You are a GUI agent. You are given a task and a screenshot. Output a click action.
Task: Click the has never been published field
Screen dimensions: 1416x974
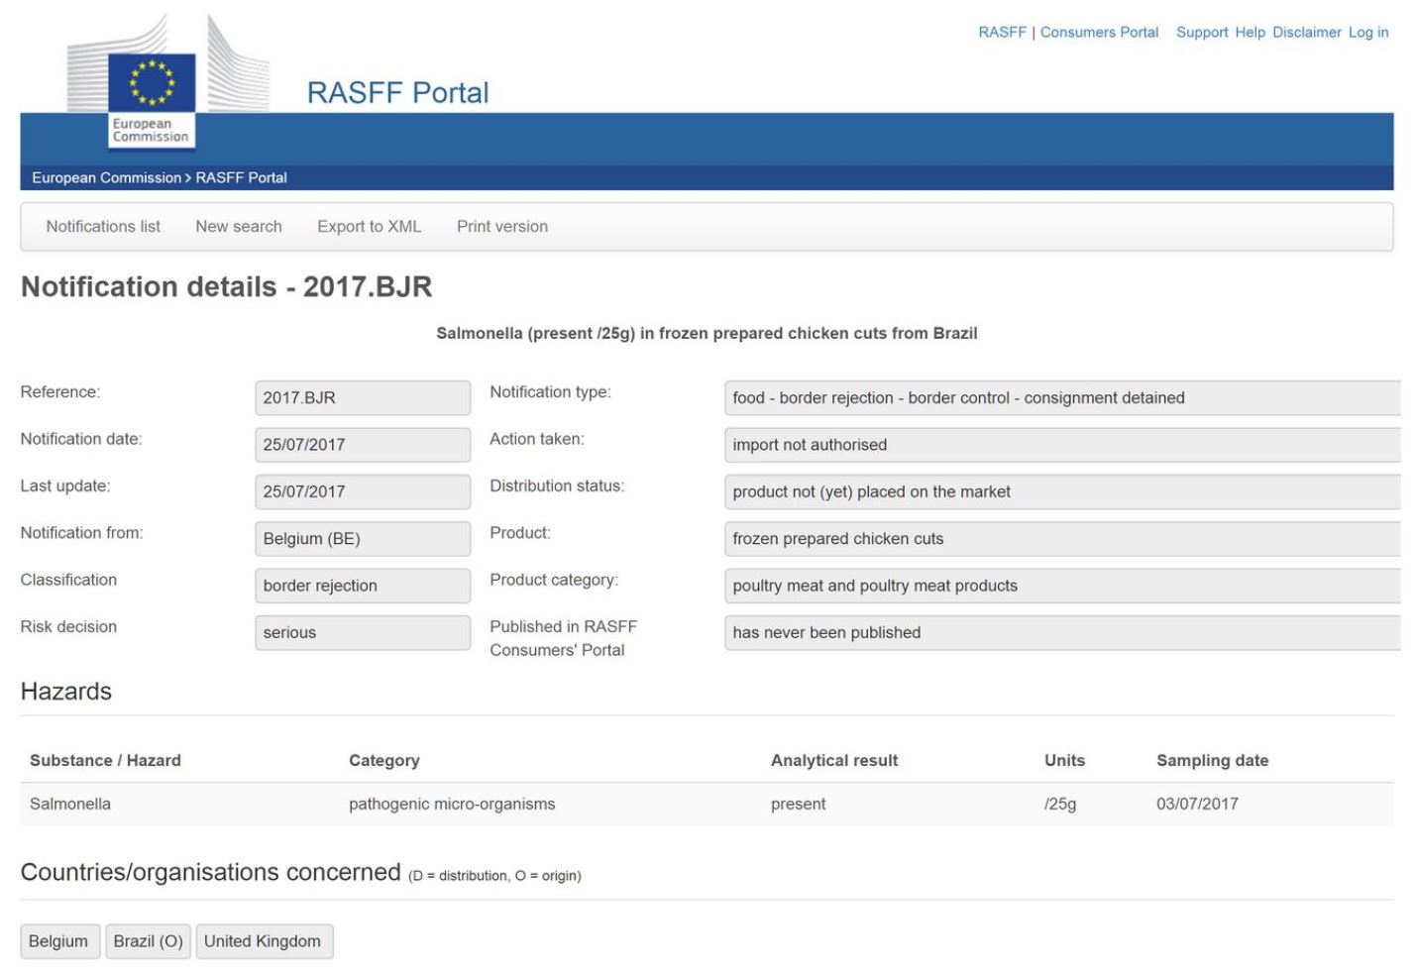click(x=1062, y=632)
